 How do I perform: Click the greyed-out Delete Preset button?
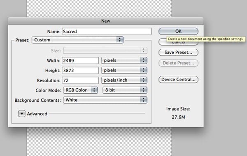178,63
